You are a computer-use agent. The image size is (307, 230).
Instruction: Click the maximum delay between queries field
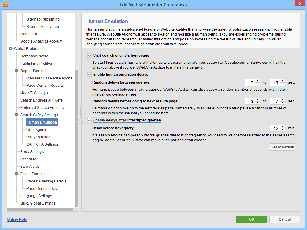click(275, 82)
